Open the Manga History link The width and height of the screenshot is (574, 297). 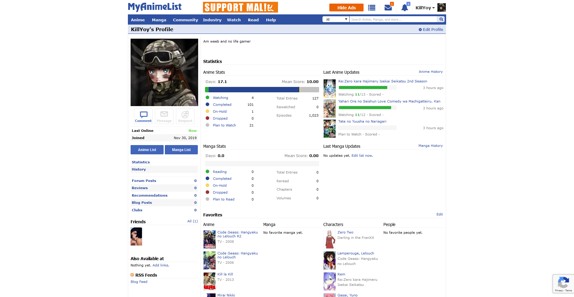(x=431, y=146)
